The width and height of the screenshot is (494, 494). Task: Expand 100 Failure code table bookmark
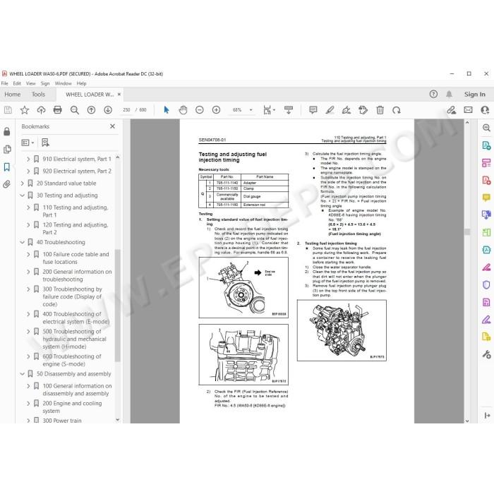click(x=28, y=254)
